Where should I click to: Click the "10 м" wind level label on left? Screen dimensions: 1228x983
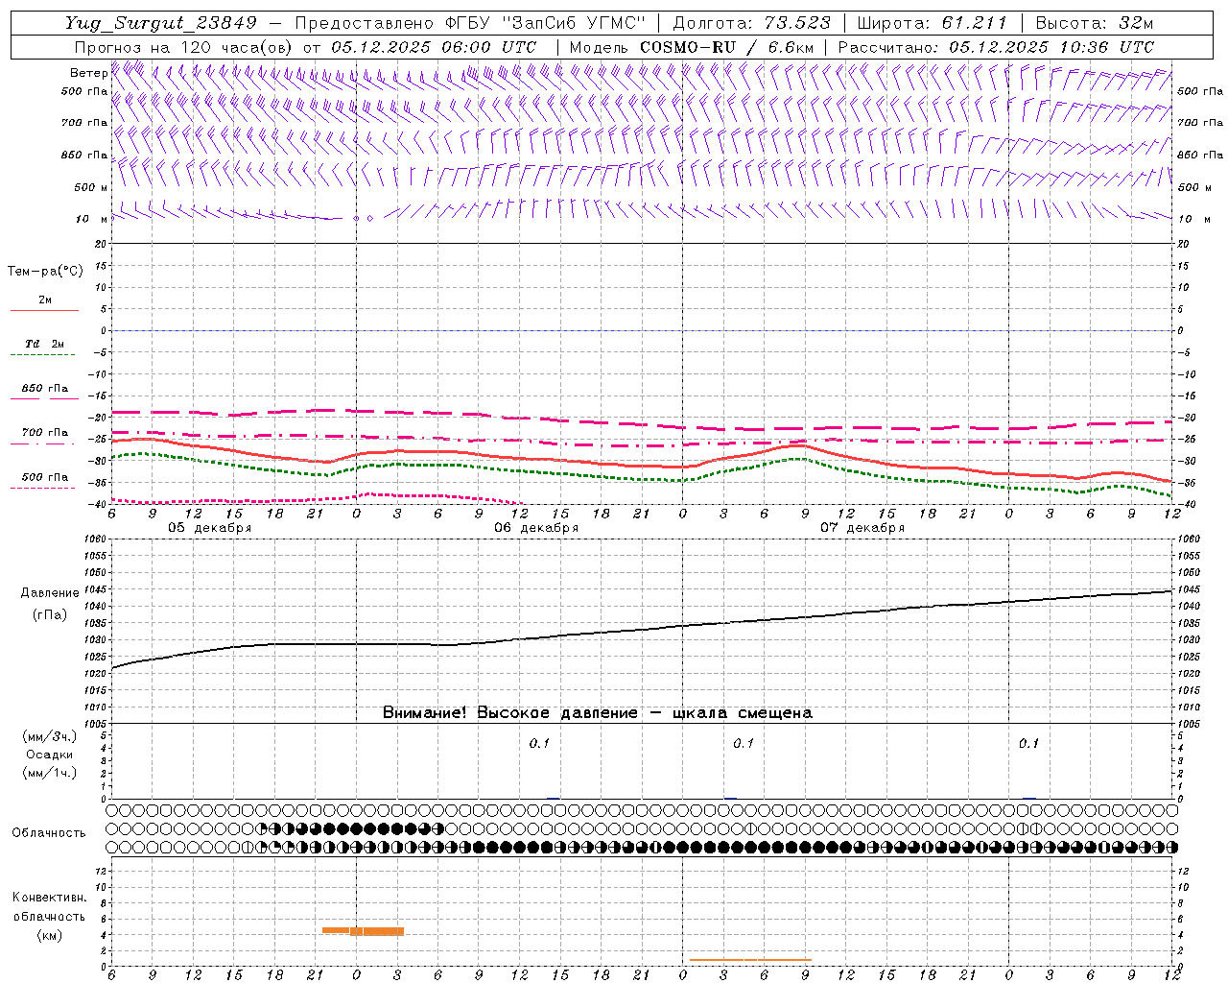92,219
